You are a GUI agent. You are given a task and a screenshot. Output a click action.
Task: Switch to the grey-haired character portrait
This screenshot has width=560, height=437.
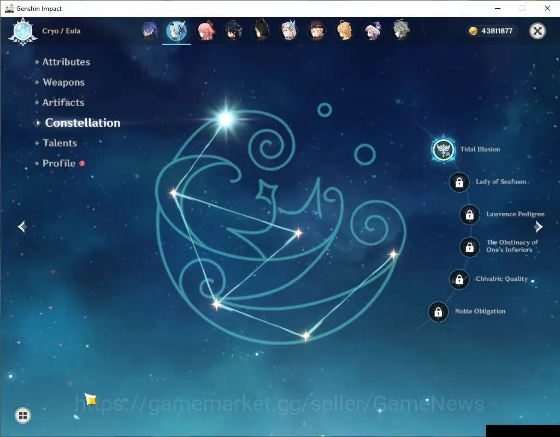[x=400, y=30]
